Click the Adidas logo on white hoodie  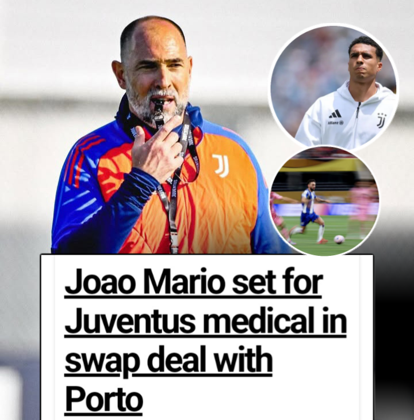335,114
